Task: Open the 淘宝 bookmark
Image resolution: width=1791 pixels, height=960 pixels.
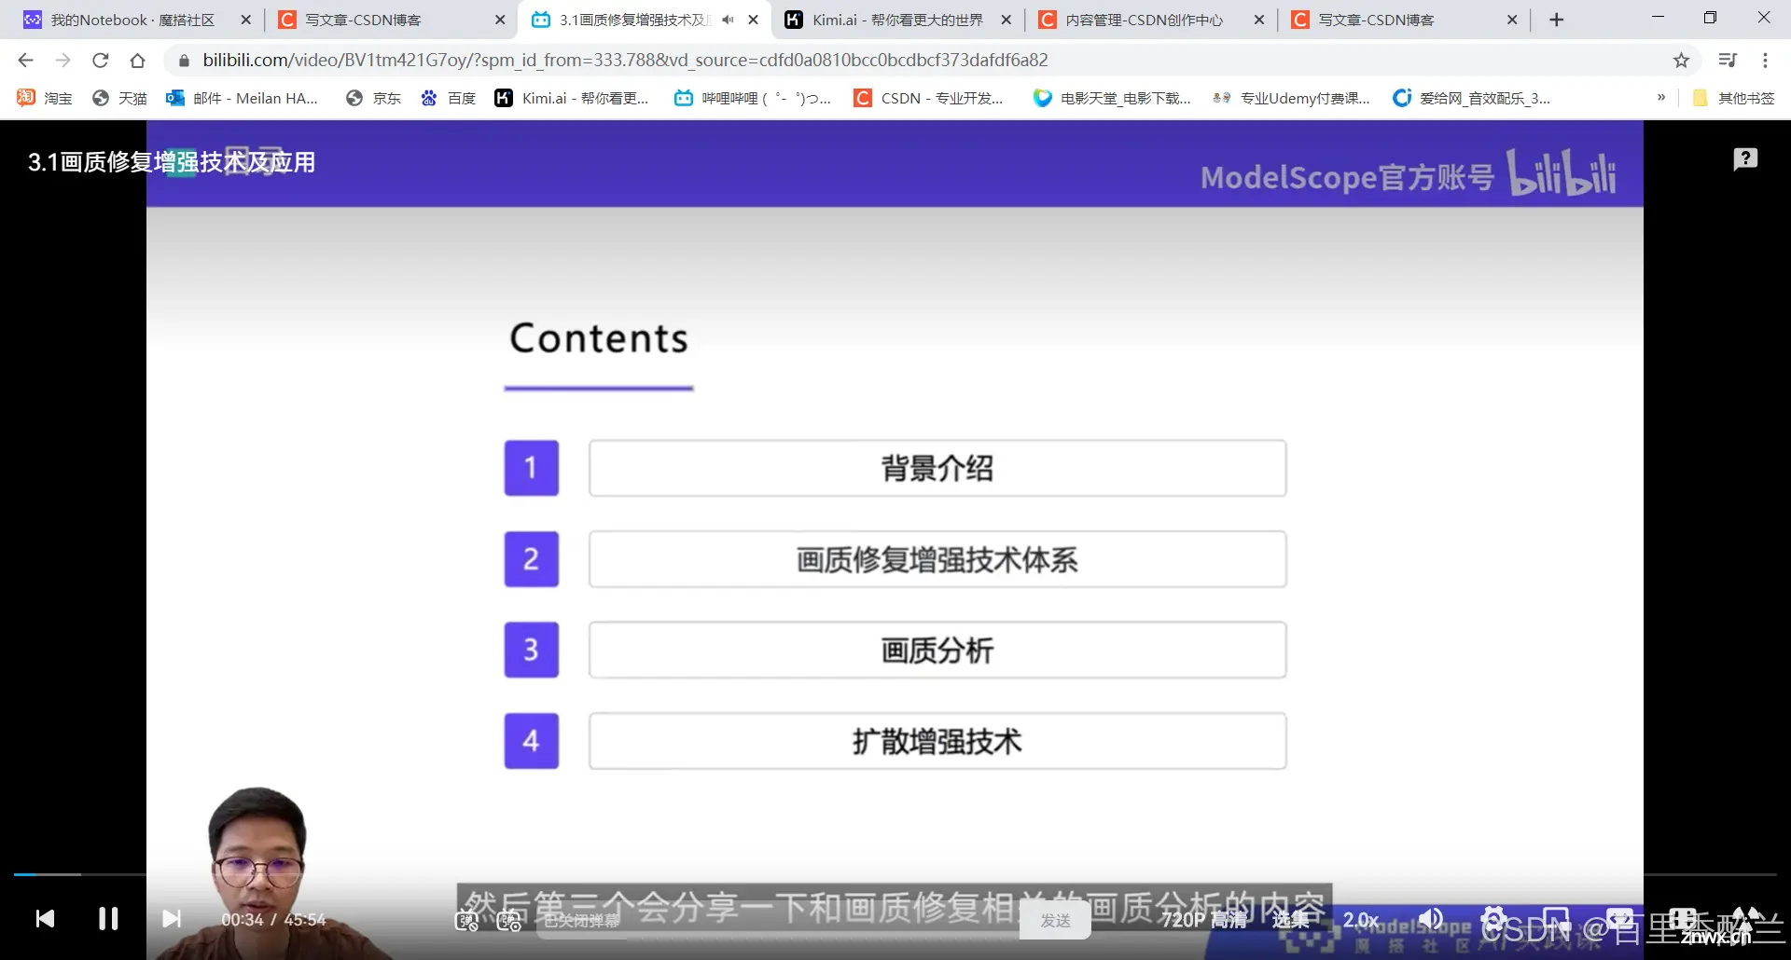Action: (x=45, y=98)
